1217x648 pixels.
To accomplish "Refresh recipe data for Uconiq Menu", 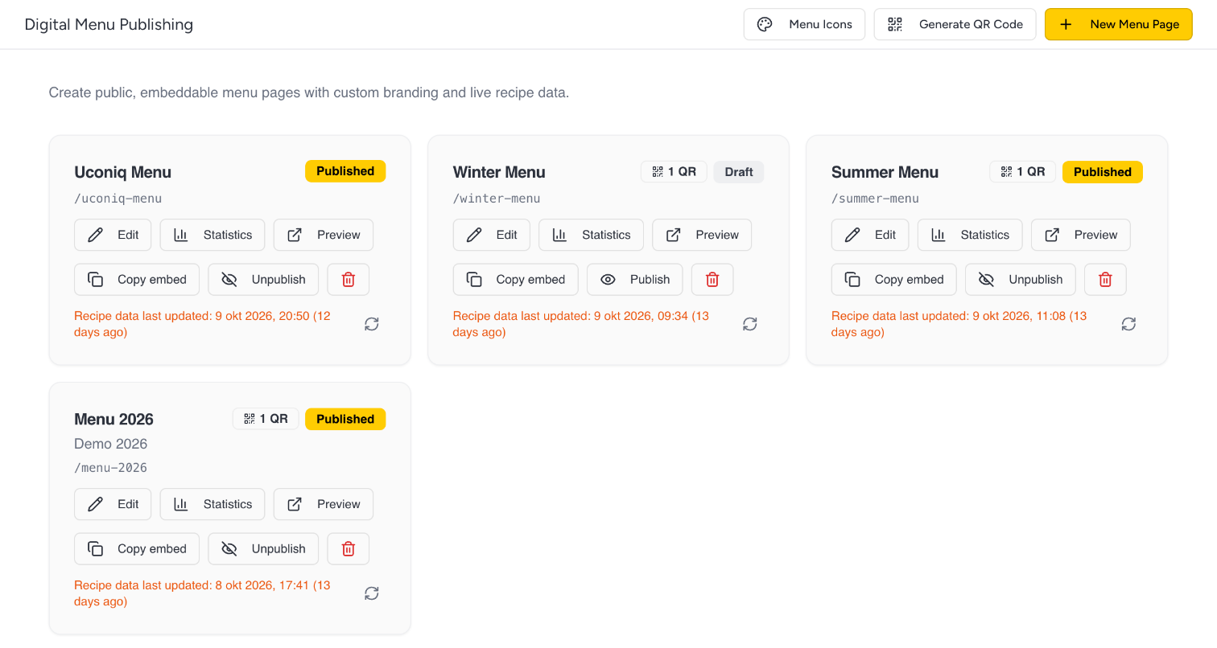I will click(x=371, y=324).
